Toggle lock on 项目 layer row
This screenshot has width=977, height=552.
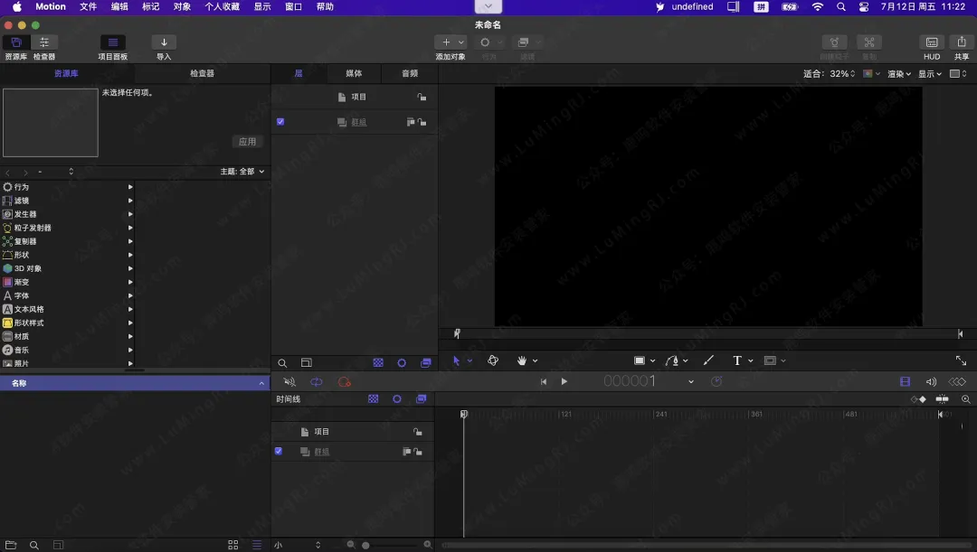(422, 97)
